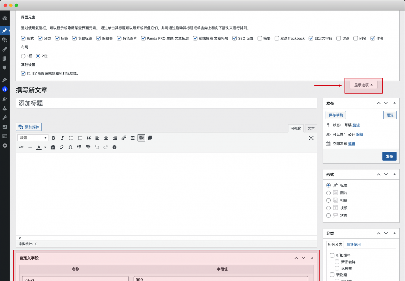Open the 段落 paragraph format dropdown
Screen dimensions: 405x281
tap(33, 138)
